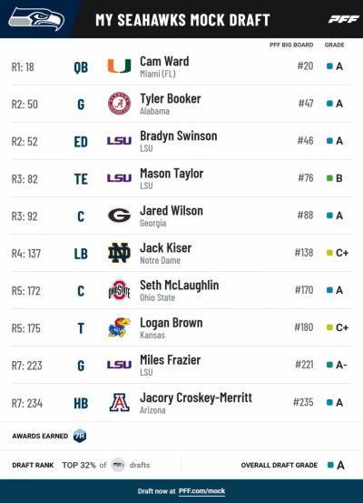The height and width of the screenshot is (503, 363).
Task: Click the Notre Dame logo
Action: pyautogui.click(x=119, y=253)
